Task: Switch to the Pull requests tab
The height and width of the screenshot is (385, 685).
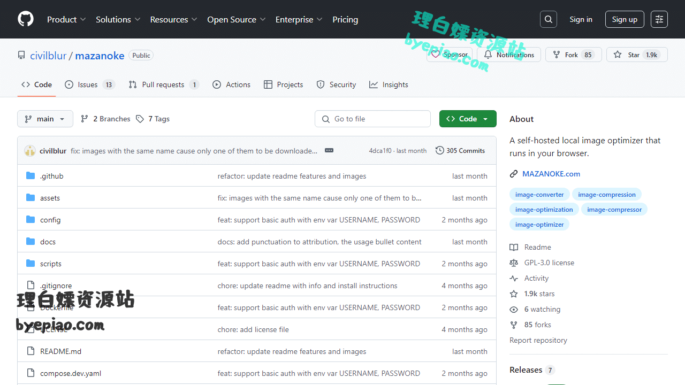Action: point(164,84)
